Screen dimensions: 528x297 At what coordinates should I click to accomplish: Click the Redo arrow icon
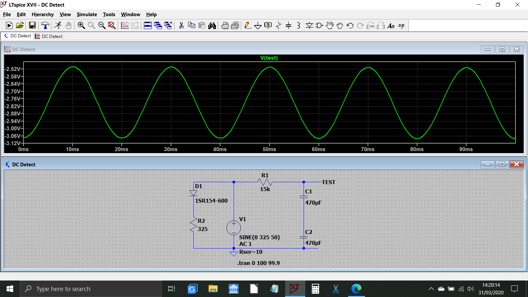tap(360, 25)
